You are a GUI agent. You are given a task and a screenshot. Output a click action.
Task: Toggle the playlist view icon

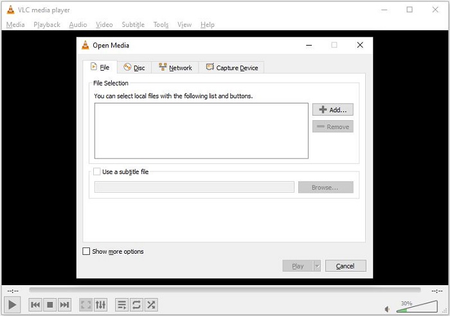122,304
